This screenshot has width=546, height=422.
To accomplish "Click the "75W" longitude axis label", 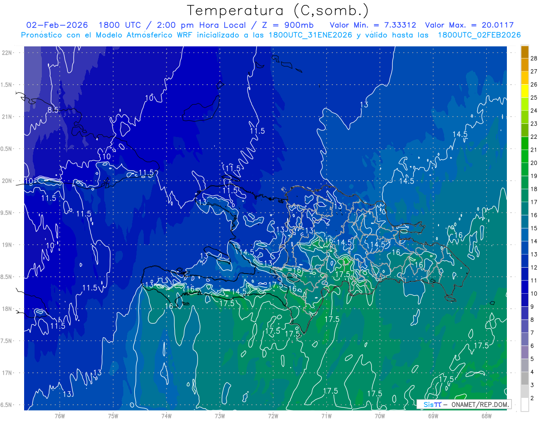I will (113, 416).
